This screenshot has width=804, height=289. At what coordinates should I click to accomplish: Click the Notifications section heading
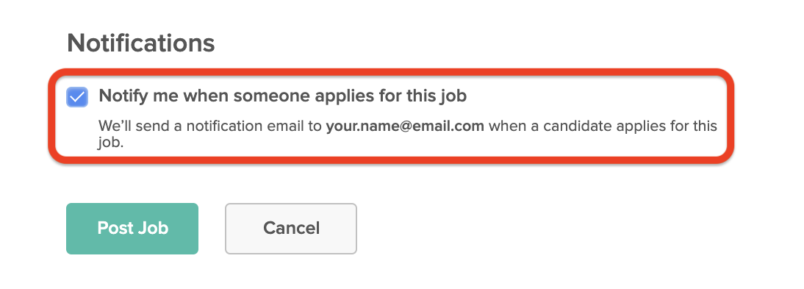point(141,43)
